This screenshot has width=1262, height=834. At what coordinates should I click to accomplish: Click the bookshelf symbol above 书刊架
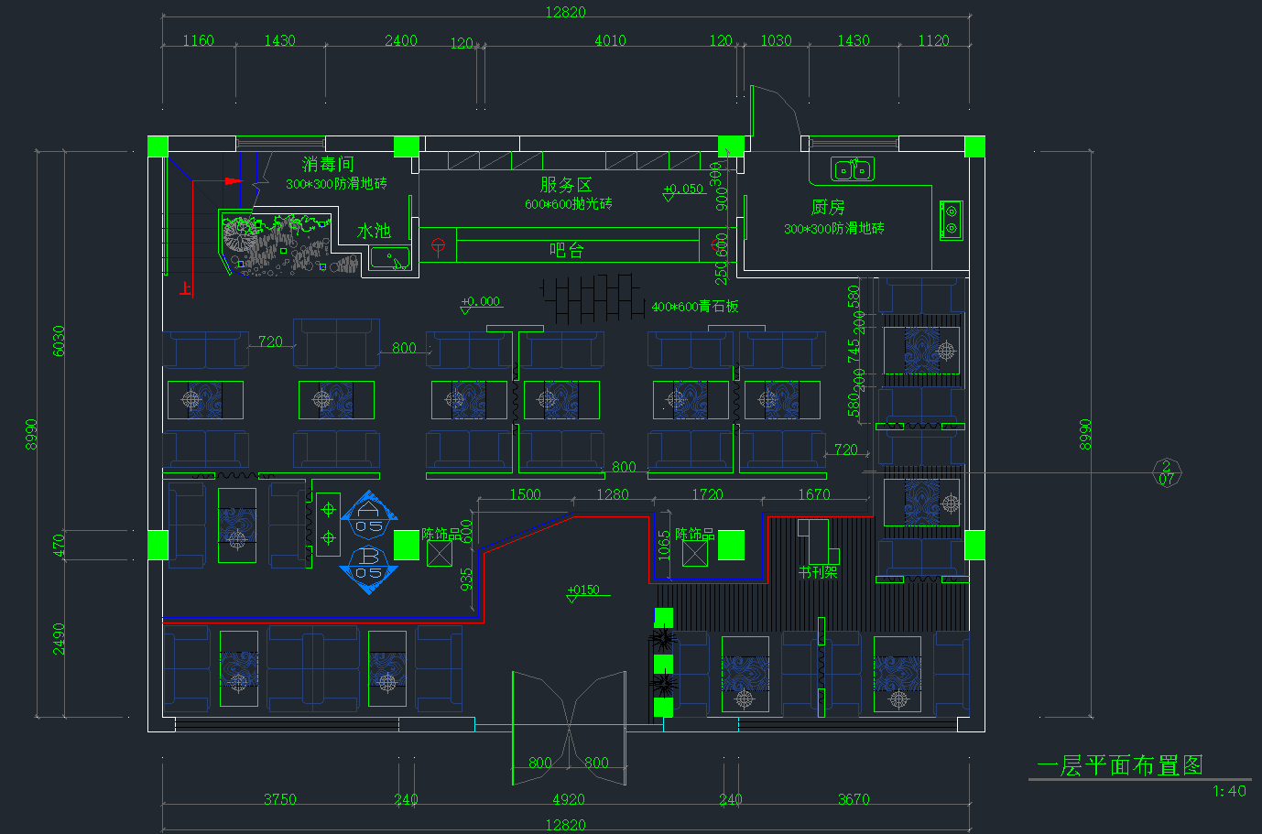click(817, 540)
